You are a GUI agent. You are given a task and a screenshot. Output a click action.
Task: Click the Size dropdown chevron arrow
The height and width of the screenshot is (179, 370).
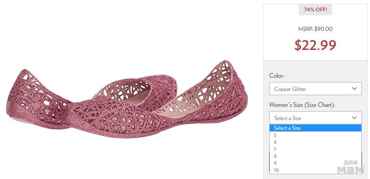354,118
